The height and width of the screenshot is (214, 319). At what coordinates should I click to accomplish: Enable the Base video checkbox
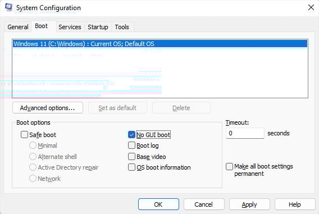(131, 157)
